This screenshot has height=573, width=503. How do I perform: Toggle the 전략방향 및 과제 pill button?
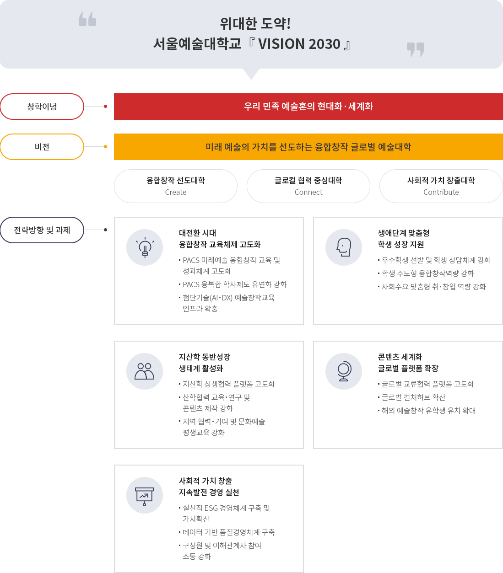pos(42,230)
